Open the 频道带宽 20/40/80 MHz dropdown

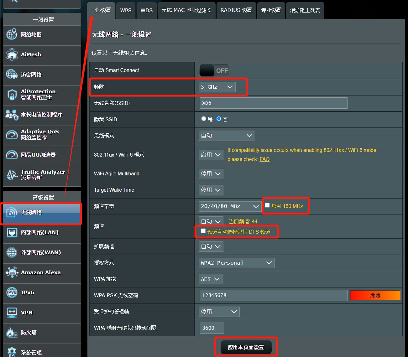pos(230,206)
